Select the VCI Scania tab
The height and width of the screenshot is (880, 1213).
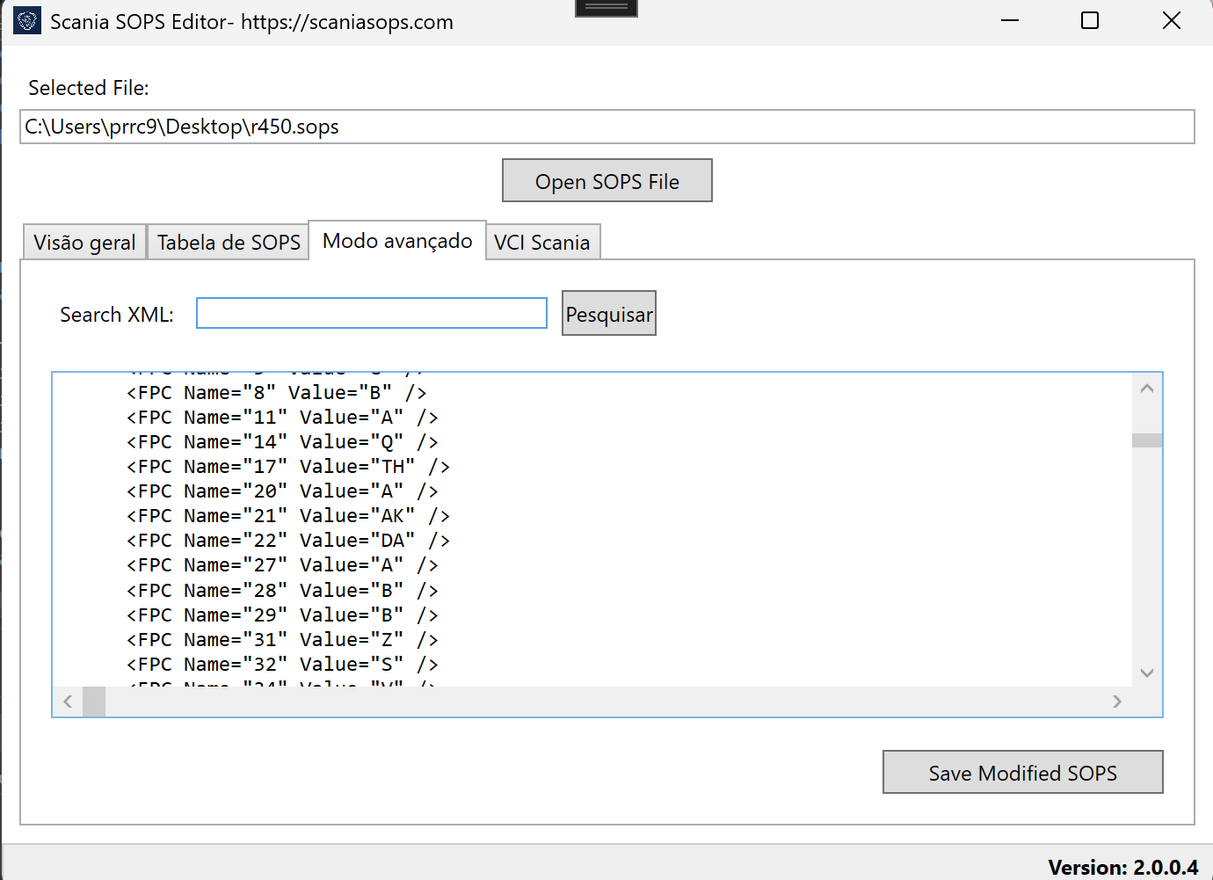coord(542,242)
